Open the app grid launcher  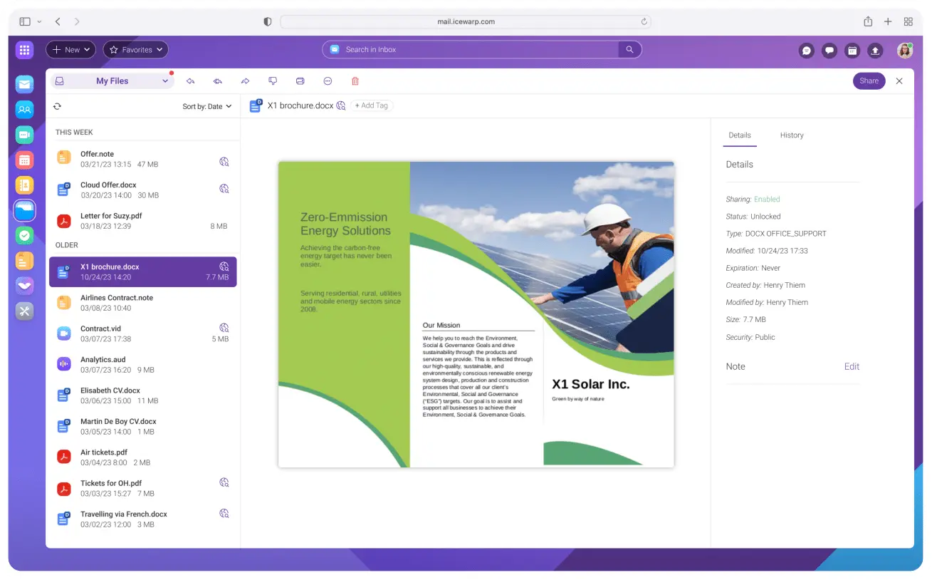pos(24,50)
